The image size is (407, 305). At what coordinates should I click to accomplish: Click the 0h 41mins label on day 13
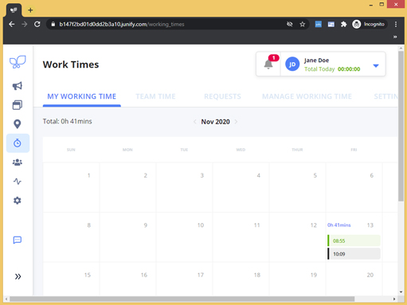339,225
